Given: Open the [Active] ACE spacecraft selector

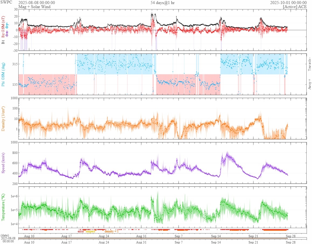Looking at the screenshot, I should coord(295,6).
